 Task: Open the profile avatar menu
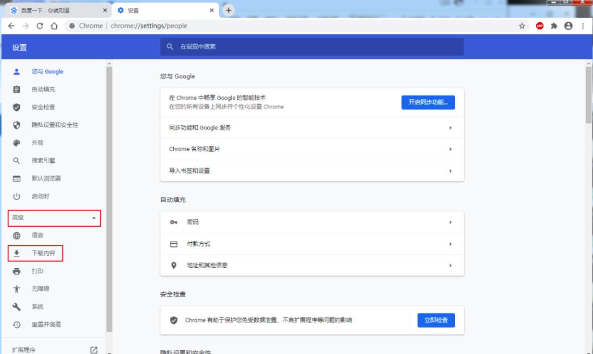pos(569,25)
